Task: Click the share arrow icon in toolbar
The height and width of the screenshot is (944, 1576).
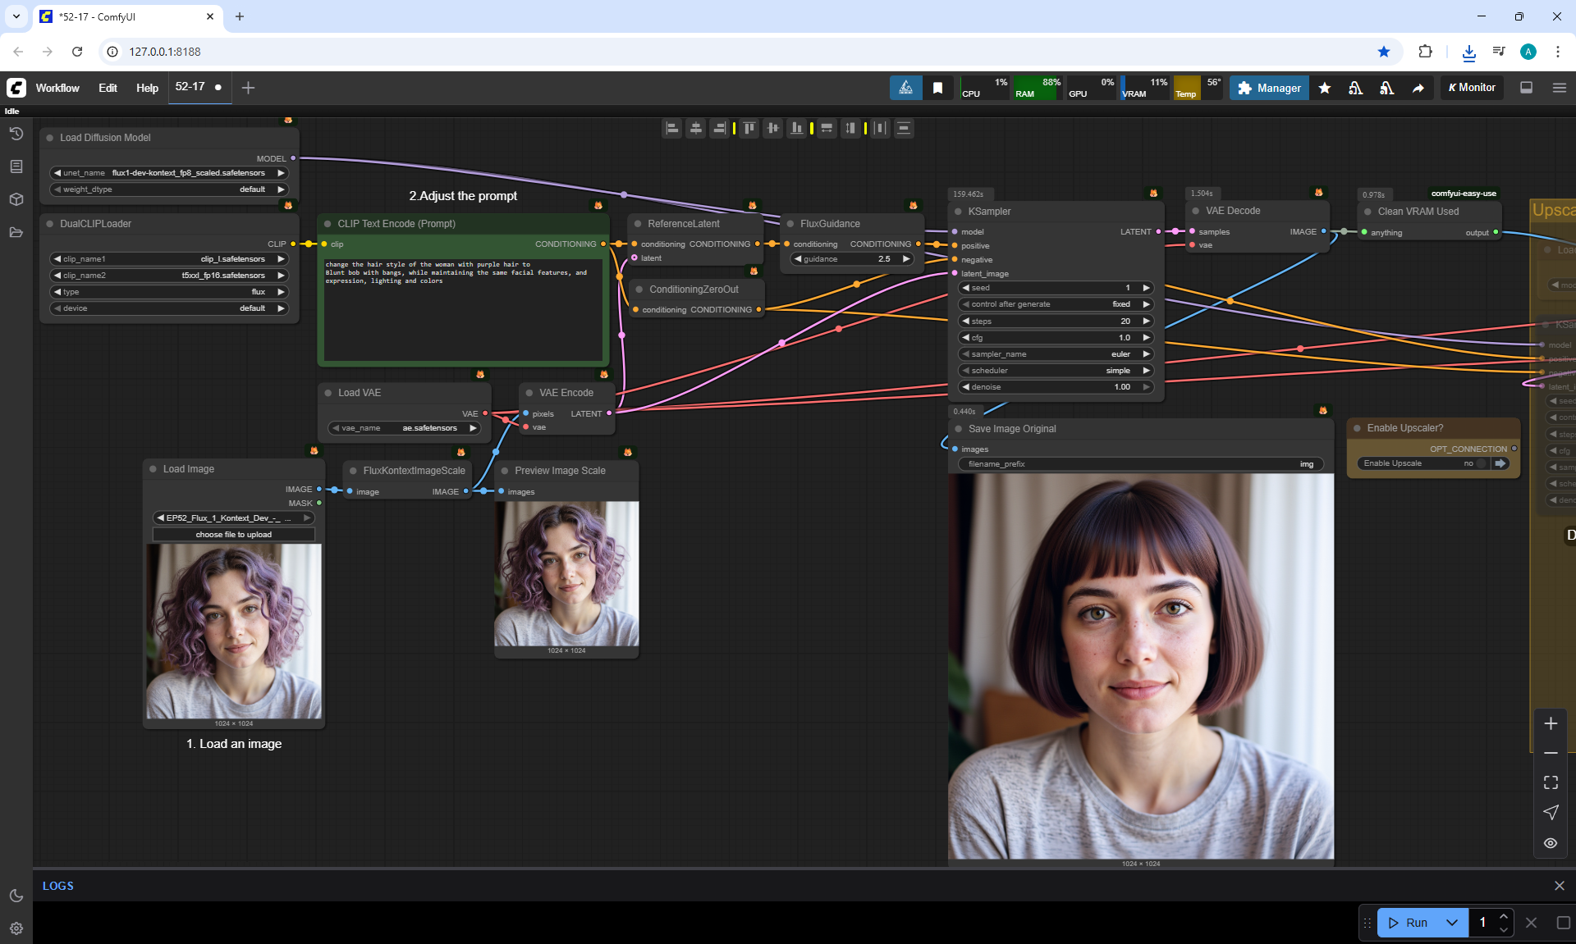Action: point(1418,88)
